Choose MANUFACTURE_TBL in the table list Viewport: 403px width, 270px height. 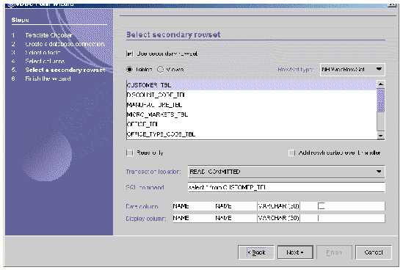click(x=251, y=105)
